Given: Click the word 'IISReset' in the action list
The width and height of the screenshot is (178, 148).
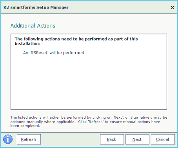Looking at the screenshot, I should pos(39,53).
